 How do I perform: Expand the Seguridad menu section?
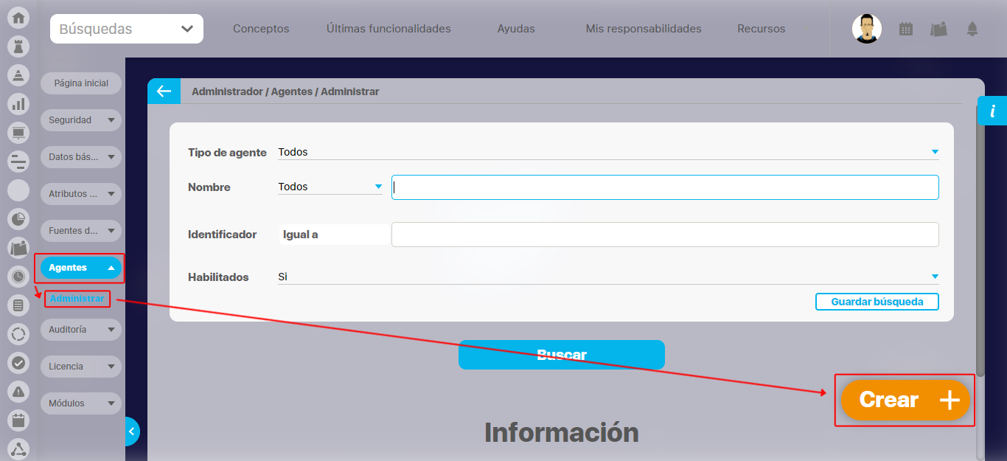tap(80, 120)
